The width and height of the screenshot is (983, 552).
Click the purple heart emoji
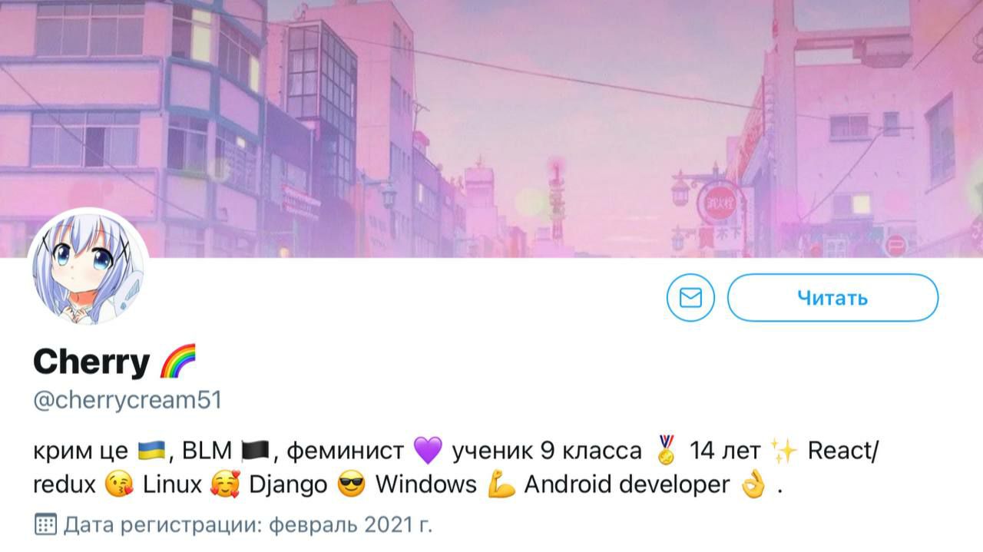click(428, 451)
